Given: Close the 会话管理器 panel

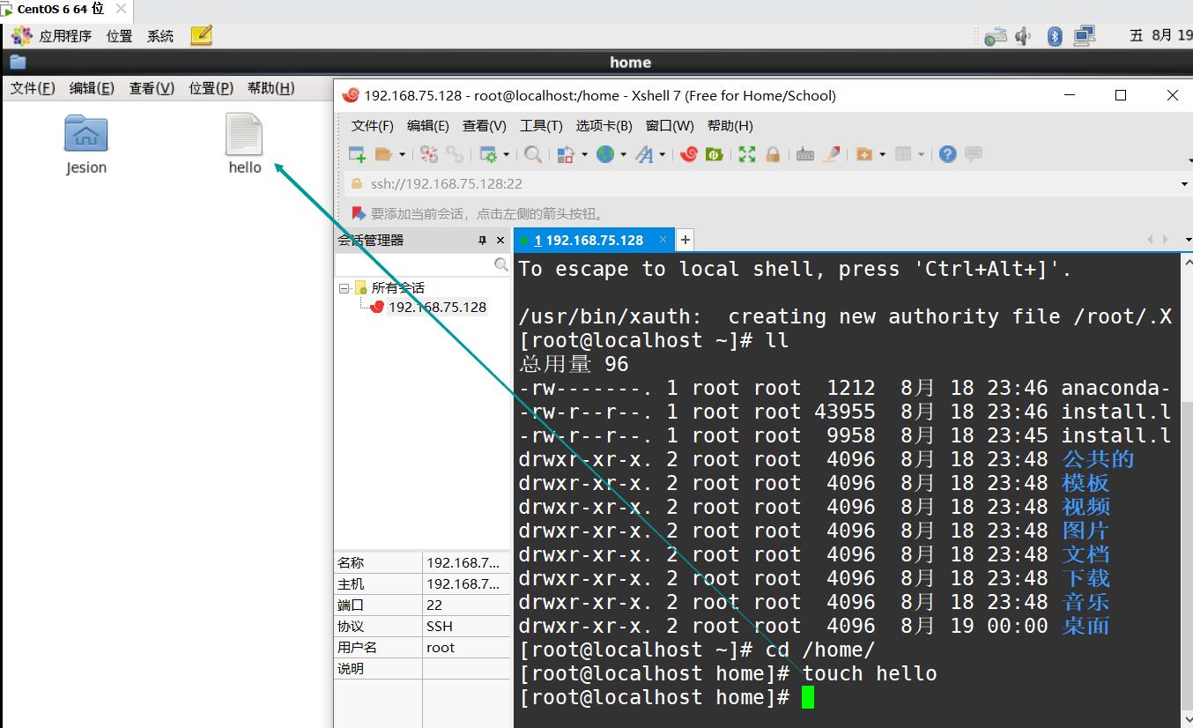Looking at the screenshot, I should 500,240.
